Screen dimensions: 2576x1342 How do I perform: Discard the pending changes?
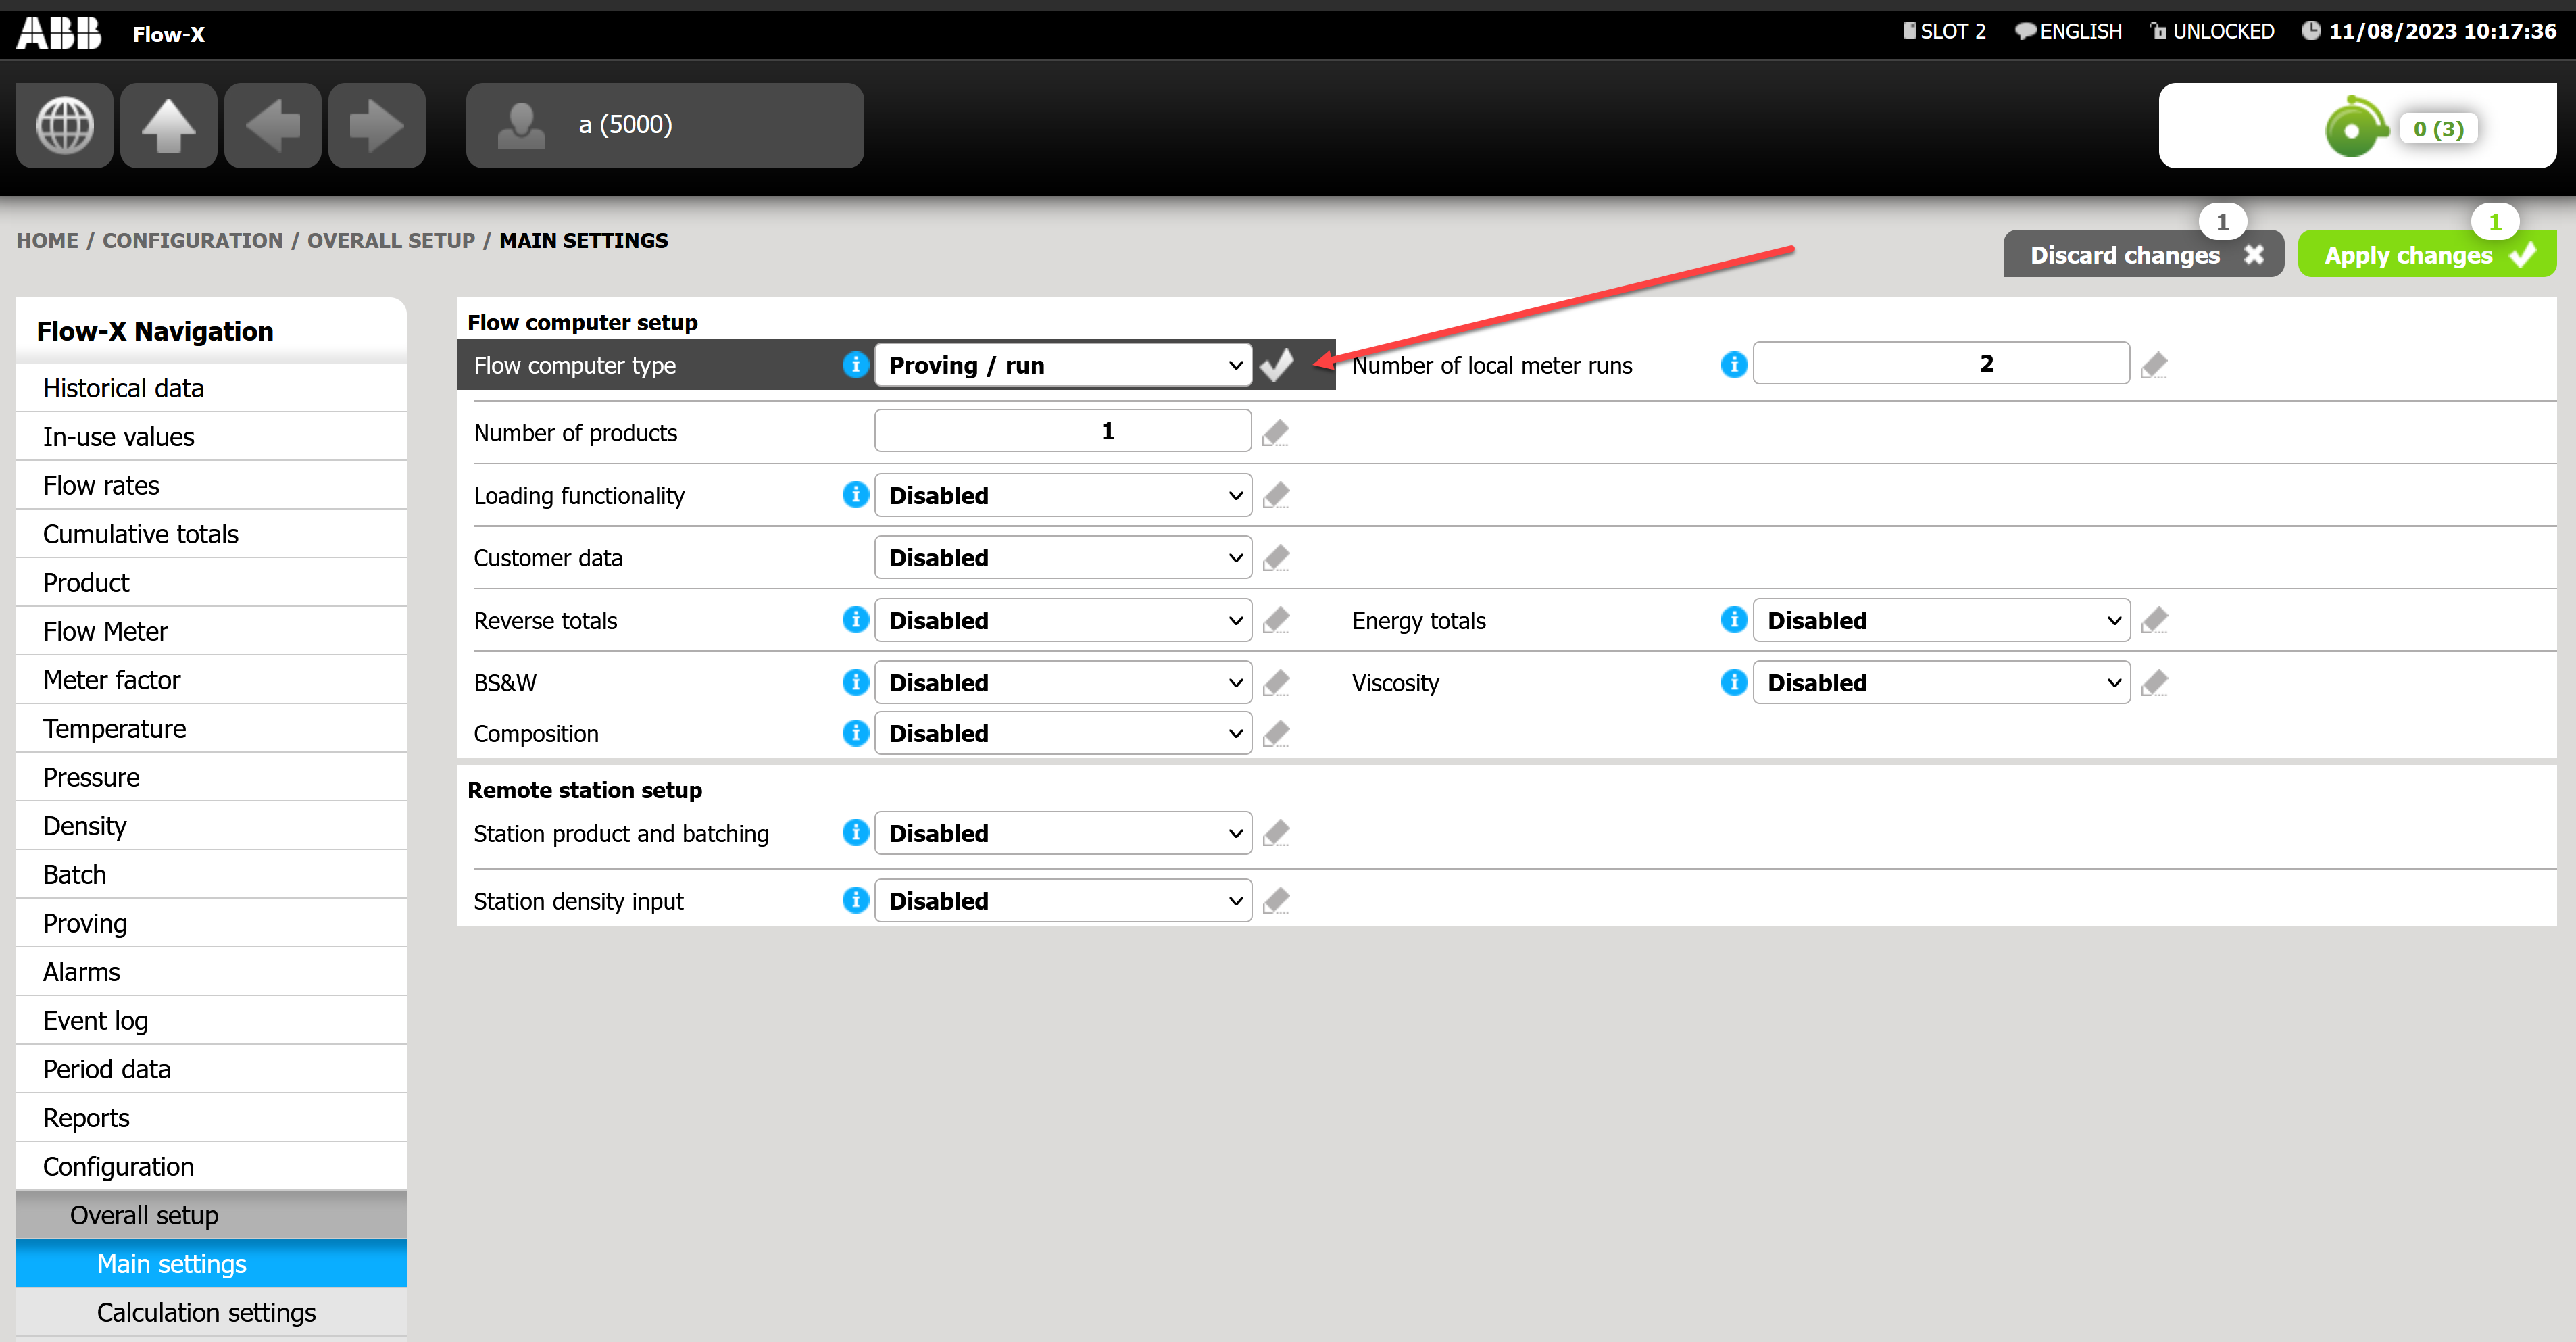tap(2143, 254)
